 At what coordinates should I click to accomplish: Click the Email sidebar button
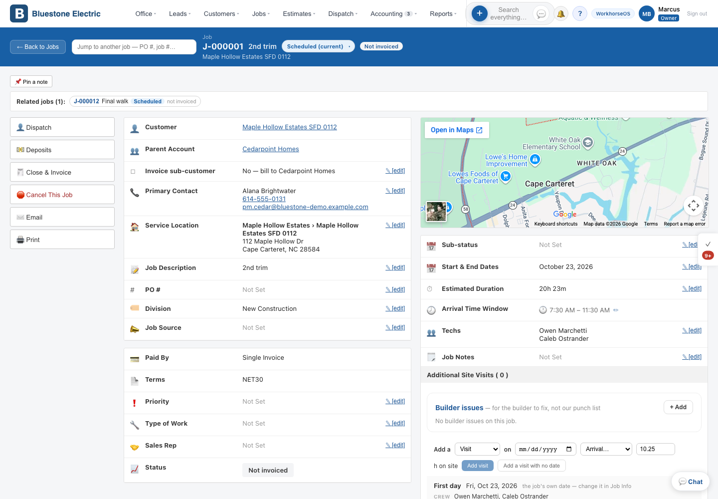point(62,217)
